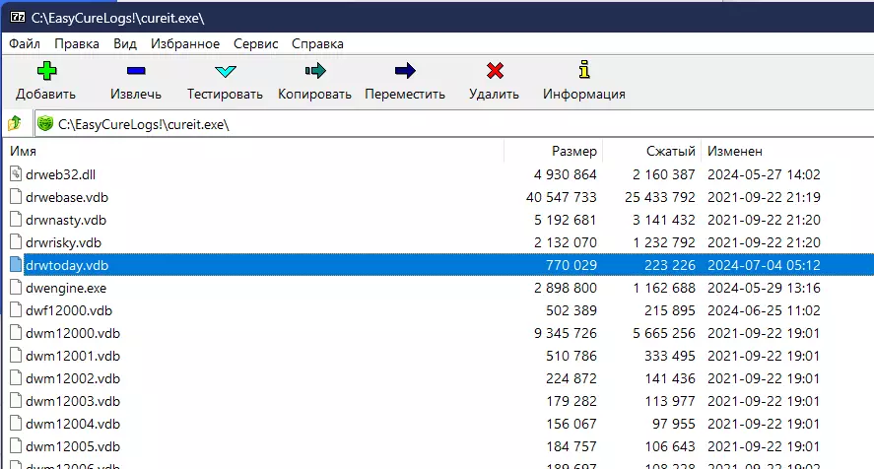
Task: Go up one folder level icon
Action: 15,123
